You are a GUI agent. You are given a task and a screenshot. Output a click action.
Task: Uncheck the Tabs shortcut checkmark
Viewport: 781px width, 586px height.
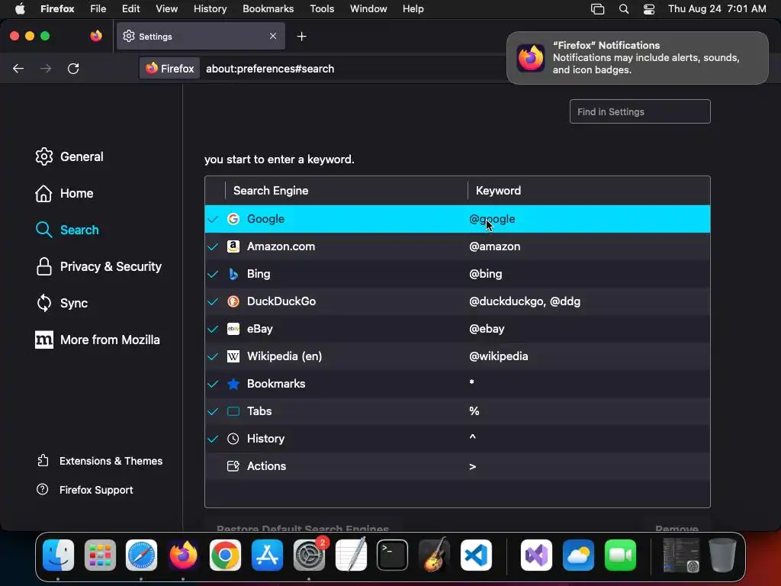tap(214, 411)
